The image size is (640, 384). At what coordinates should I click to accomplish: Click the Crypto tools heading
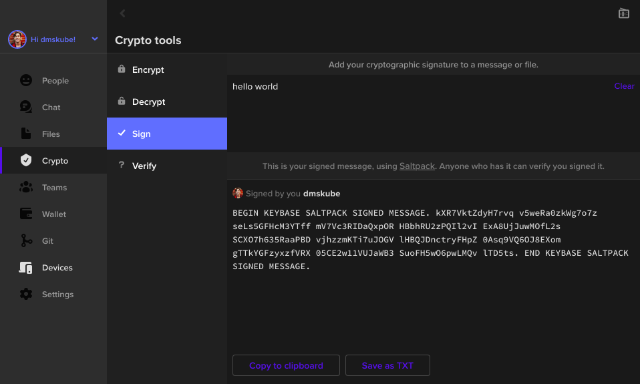(148, 40)
